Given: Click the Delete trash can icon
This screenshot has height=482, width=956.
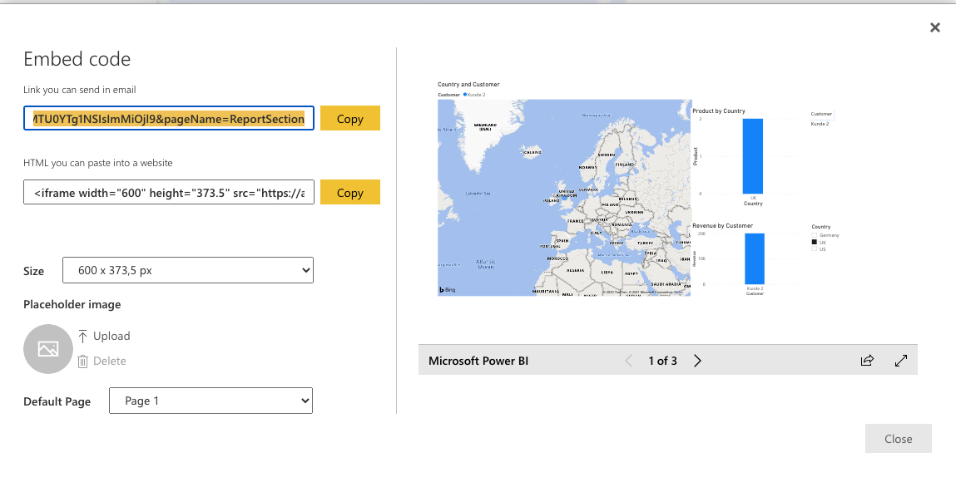Looking at the screenshot, I should pyautogui.click(x=83, y=361).
